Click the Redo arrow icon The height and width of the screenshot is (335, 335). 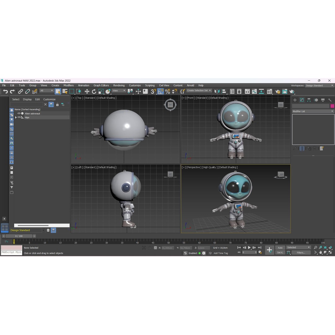tap(12, 92)
